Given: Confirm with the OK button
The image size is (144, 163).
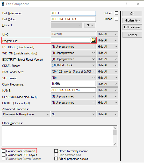Looking at the screenshot, I should coord(132,14).
